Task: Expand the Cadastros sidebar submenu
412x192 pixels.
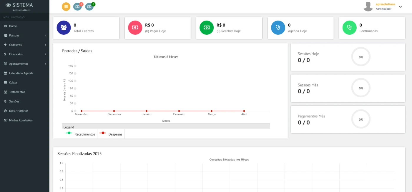Action: coord(25,45)
